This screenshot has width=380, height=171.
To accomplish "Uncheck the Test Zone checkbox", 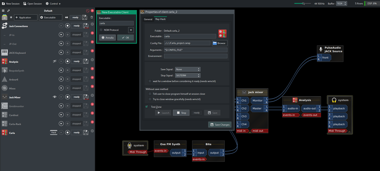I will click(x=147, y=107).
